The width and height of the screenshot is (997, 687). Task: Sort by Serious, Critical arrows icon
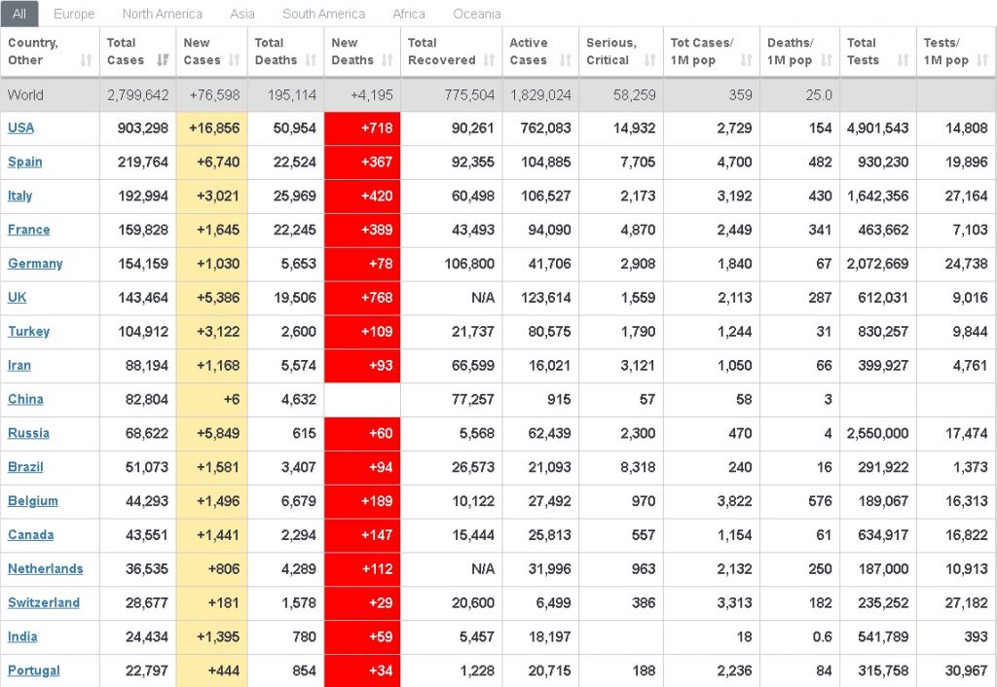pyautogui.click(x=649, y=60)
